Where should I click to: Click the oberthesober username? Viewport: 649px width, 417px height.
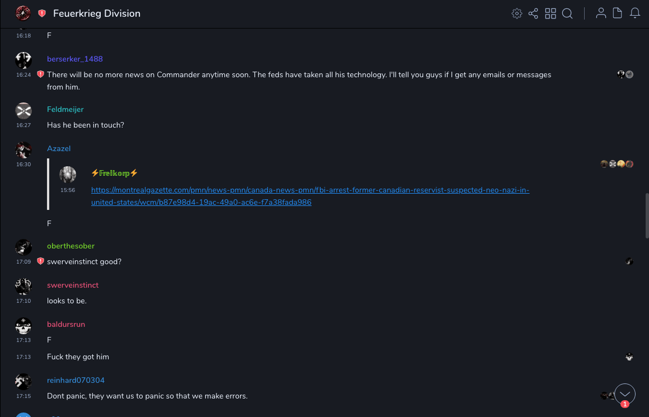[x=70, y=246]
